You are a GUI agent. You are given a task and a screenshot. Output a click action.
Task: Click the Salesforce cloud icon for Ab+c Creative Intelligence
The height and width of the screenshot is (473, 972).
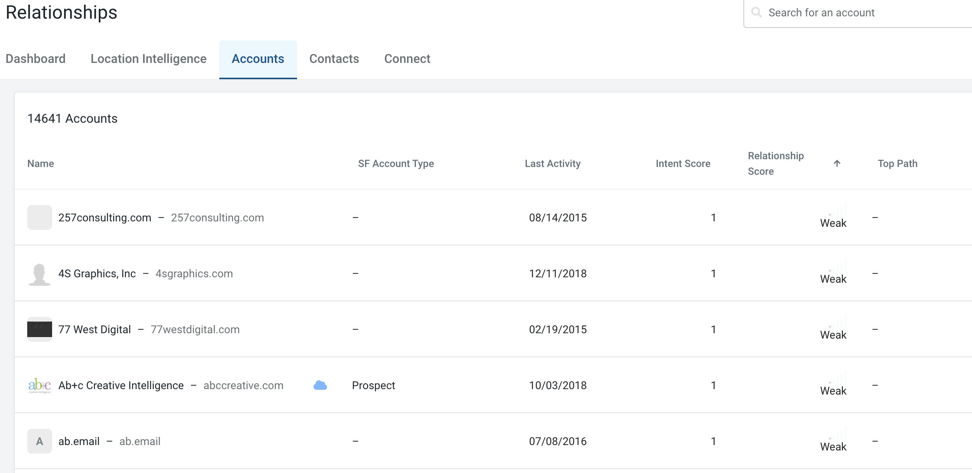click(320, 385)
